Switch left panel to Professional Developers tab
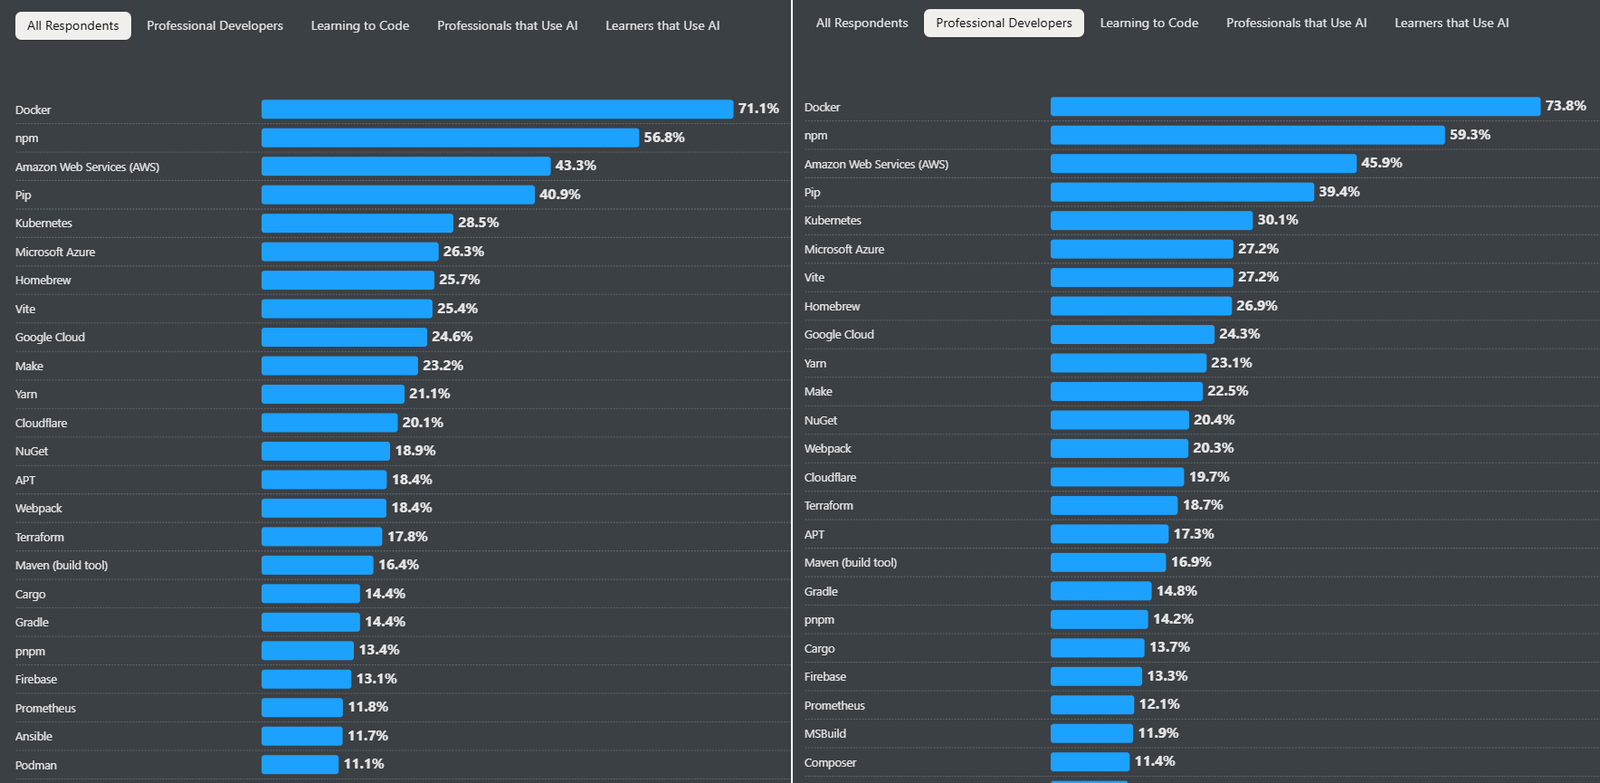 tap(214, 25)
